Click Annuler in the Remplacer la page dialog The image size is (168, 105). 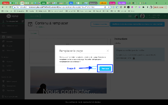[x=94, y=69]
